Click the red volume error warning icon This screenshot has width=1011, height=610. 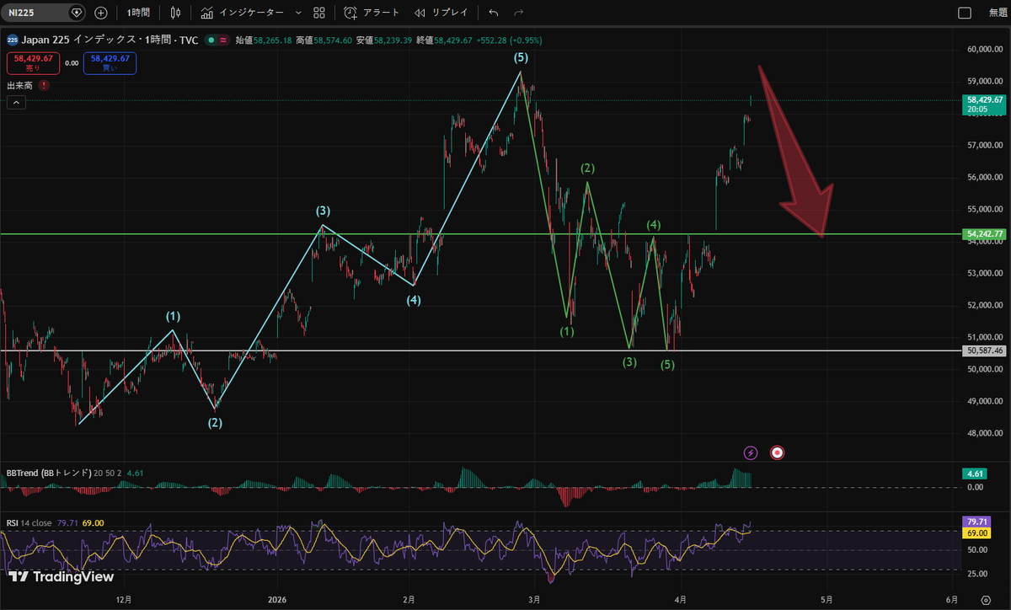point(43,85)
